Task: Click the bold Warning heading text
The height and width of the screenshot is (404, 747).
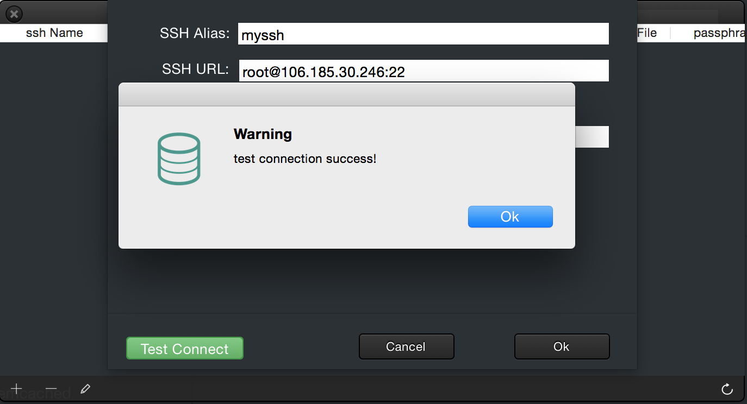Action: pos(263,134)
